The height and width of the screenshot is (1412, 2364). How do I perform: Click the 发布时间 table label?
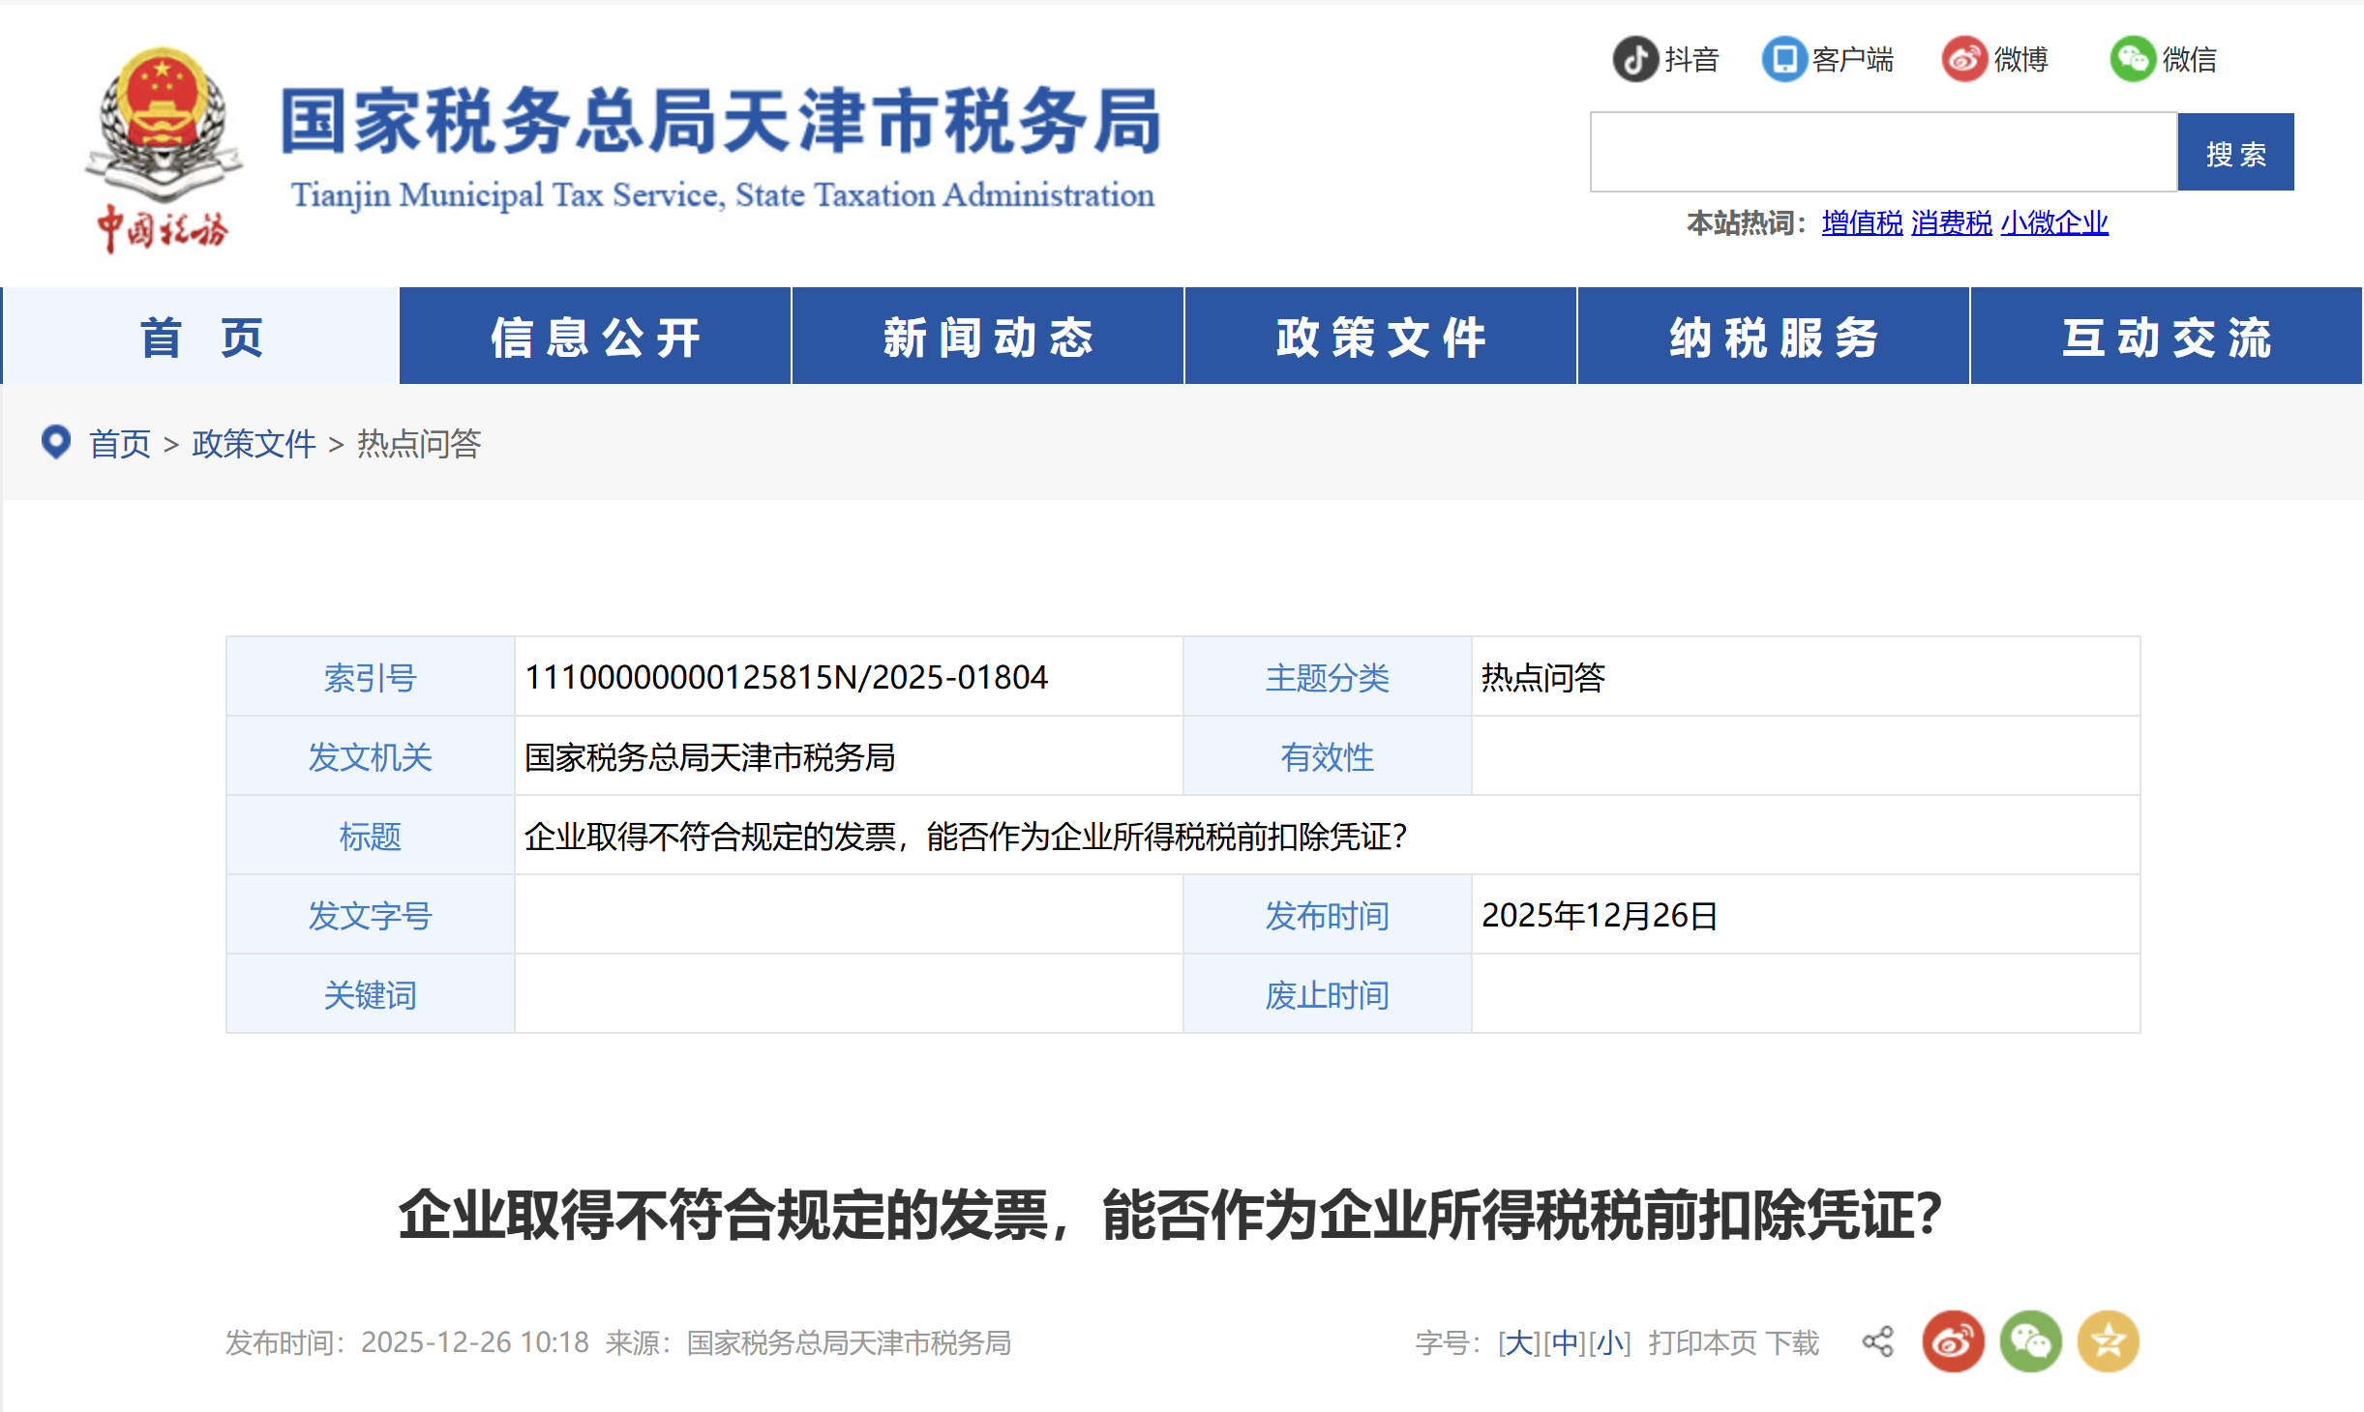pyautogui.click(x=1327, y=915)
